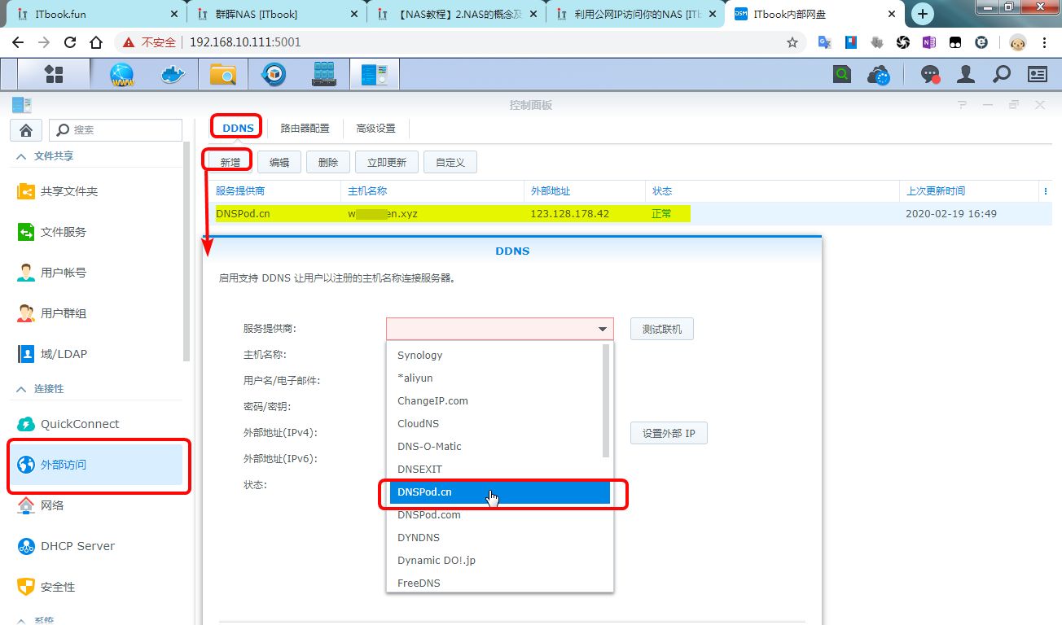The height and width of the screenshot is (625, 1062).
Task: Go to Control Panel home icon
Action: point(26,130)
